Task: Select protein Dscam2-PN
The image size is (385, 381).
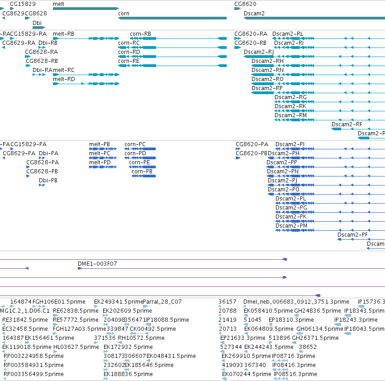Action: point(283,171)
